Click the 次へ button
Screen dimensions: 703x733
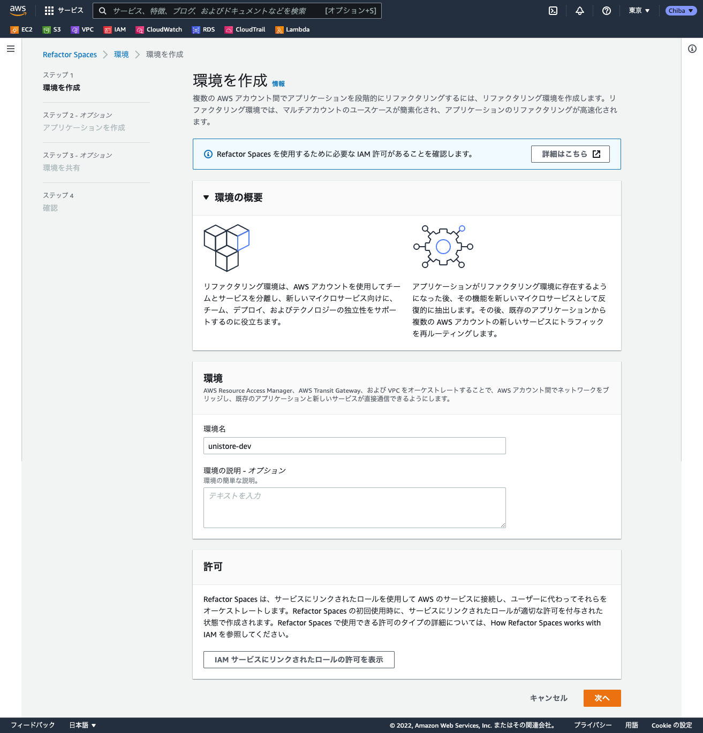[x=602, y=698]
